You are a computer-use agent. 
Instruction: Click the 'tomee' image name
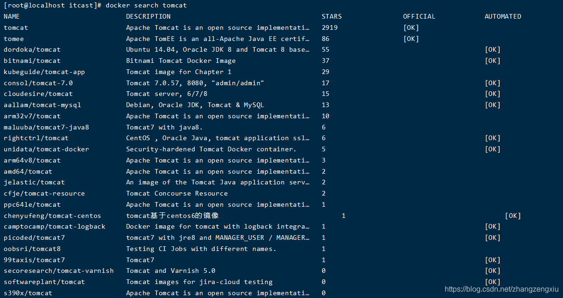point(14,39)
